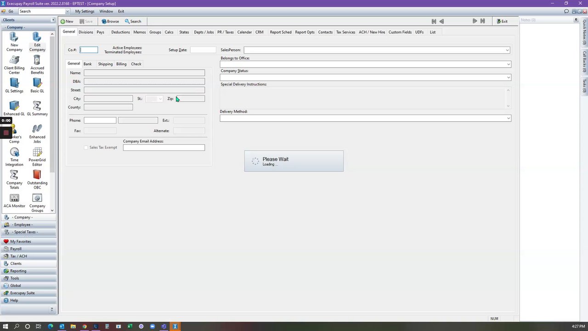This screenshot has width=588, height=331.
Task: Open the GL Summary icon
Action: coord(37,108)
